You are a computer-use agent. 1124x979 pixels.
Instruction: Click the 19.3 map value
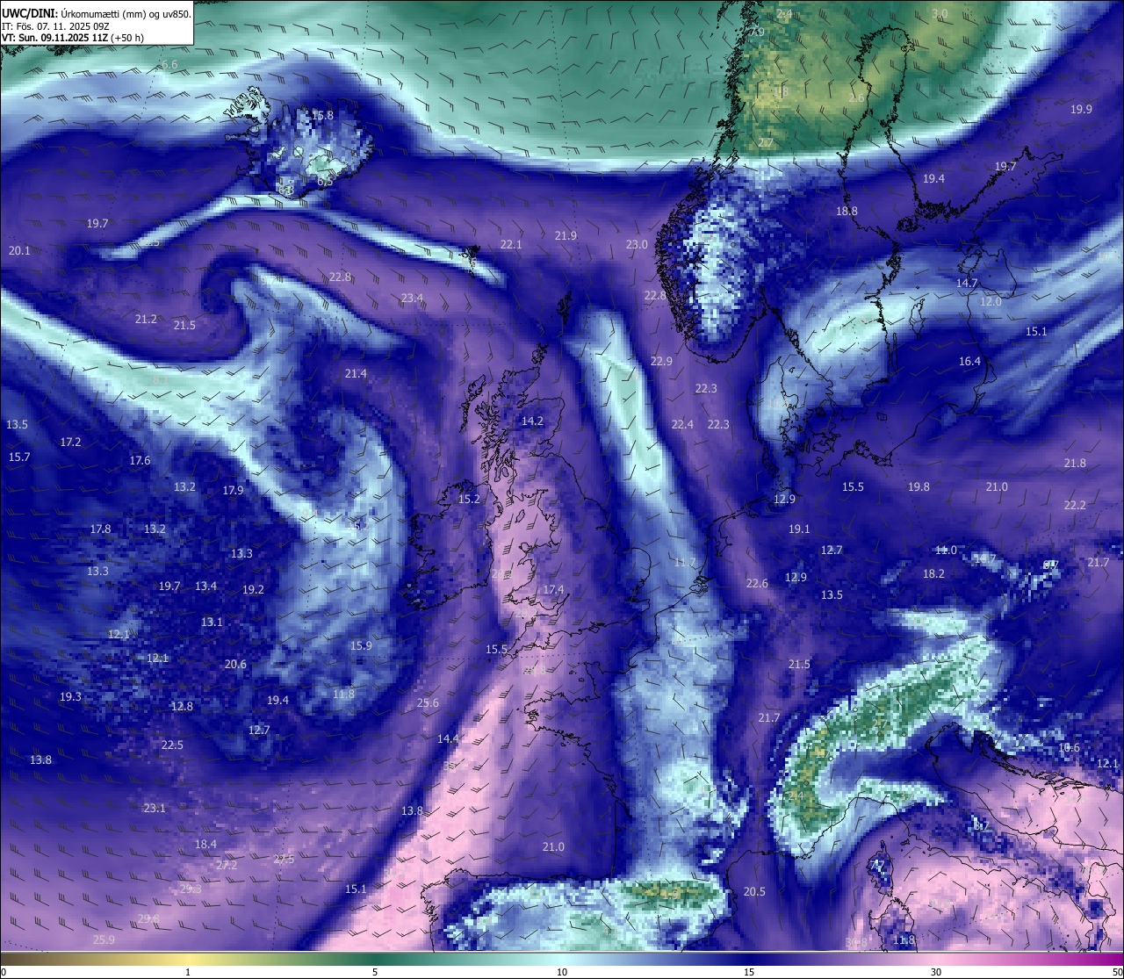pyautogui.click(x=70, y=696)
